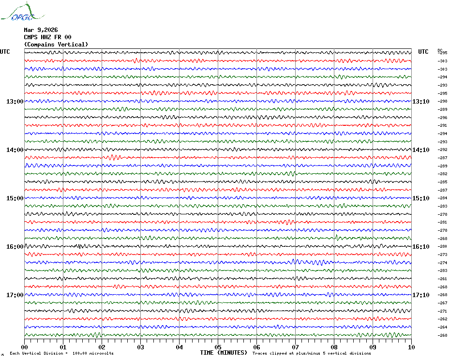450x360 pixels.
Task: Select the 13:00 time label
Action: [15, 101]
